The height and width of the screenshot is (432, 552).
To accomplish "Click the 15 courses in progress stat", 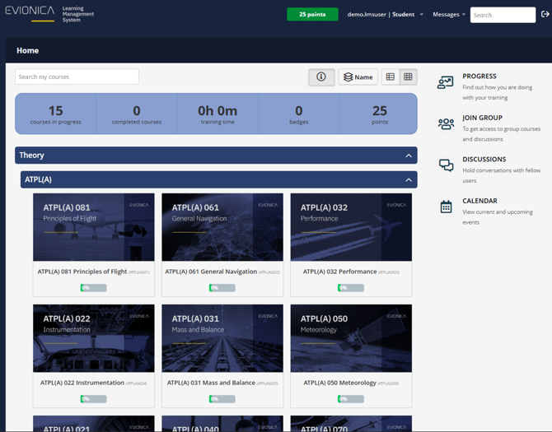I will click(56, 114).
